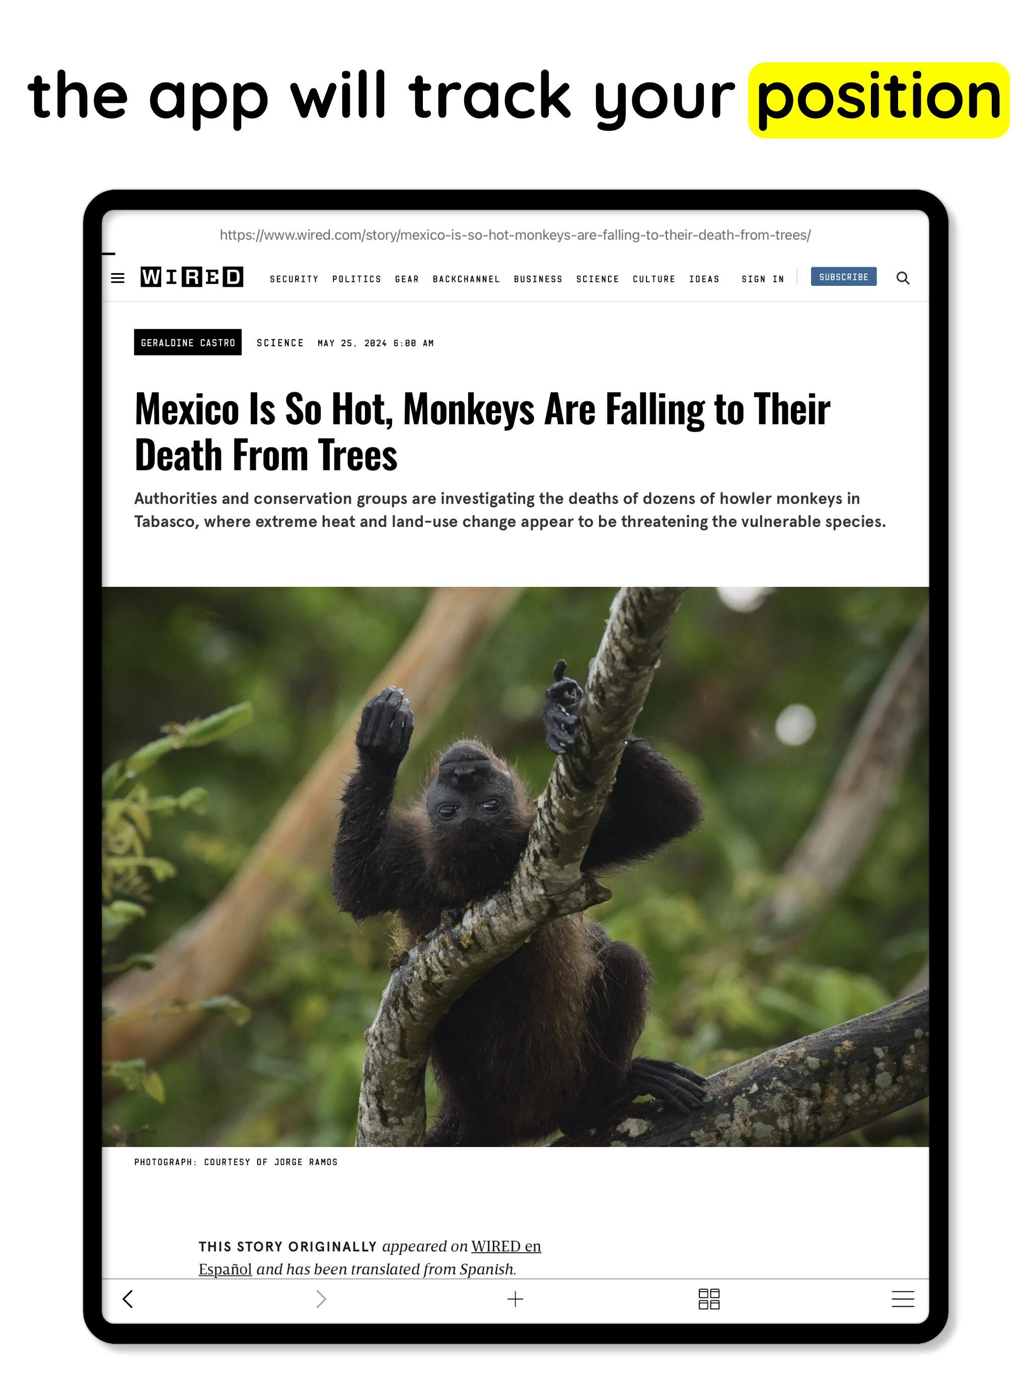Open the browser menu lines icon

tap(902, 1298)
